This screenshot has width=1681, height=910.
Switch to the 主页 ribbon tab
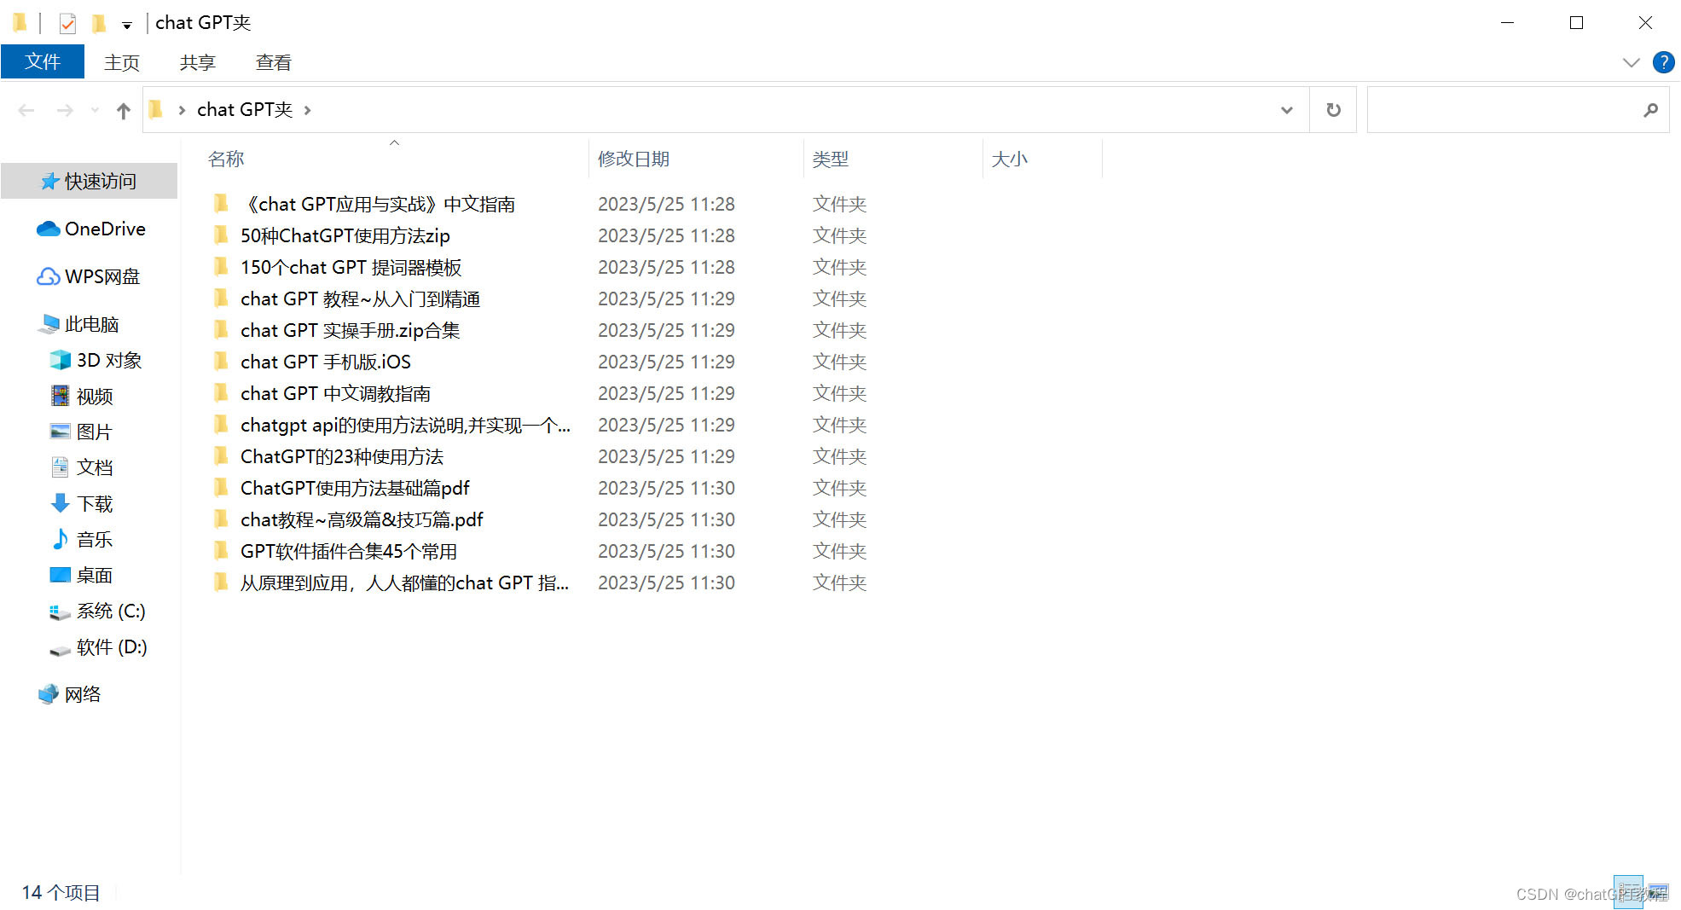(121, 62)
